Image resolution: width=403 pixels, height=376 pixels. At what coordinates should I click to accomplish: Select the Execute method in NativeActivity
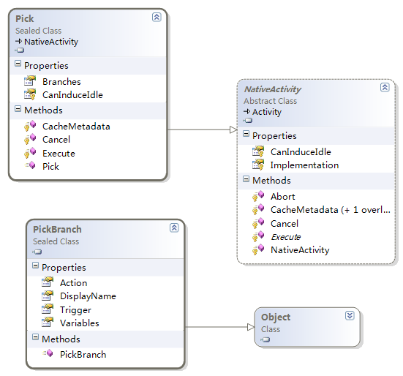tap(285, 237)
